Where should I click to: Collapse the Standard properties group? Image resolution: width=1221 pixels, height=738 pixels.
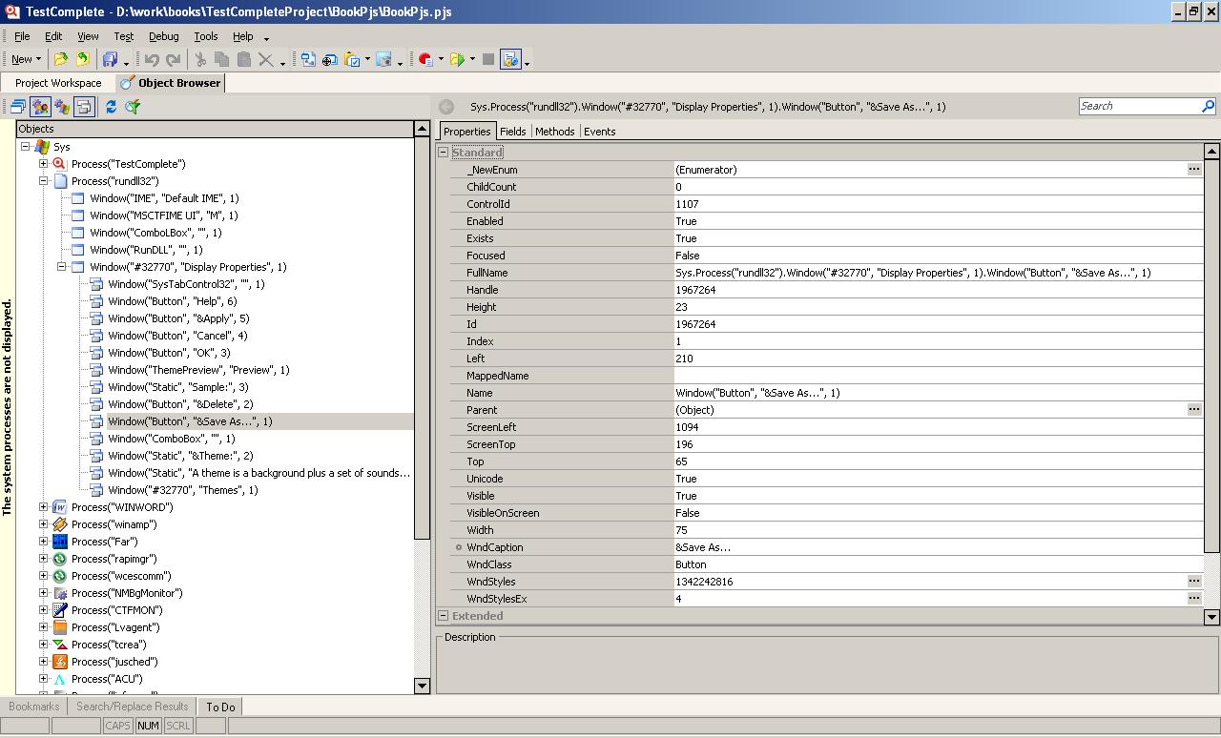coord(443,153)
